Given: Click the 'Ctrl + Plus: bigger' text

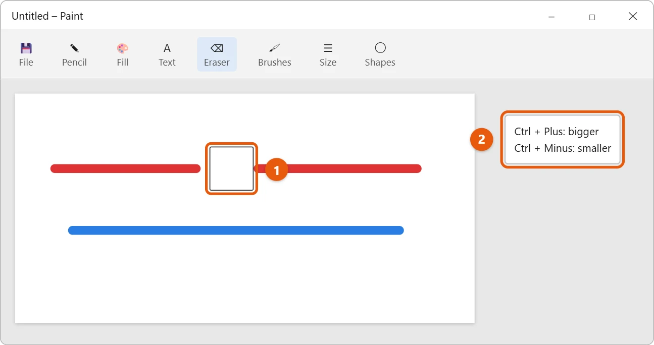Looking at the screenshot, I should pyautogui.click(x=557, y=132).
